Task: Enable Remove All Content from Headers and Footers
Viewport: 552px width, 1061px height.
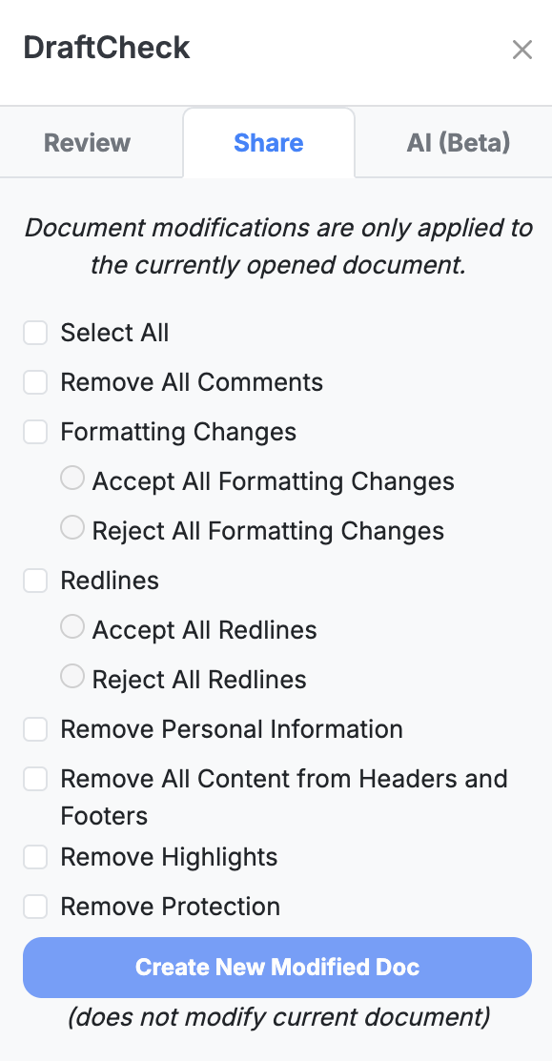Action: coord(35,779)
